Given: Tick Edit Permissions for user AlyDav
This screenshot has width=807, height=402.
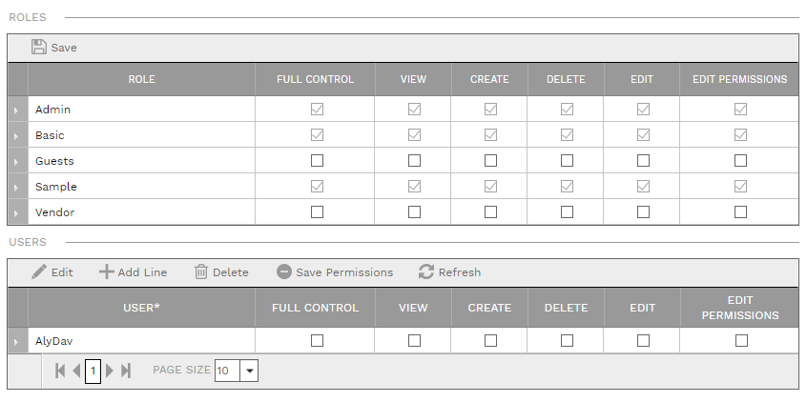Looking at the screenshot, I should [741, 340].
